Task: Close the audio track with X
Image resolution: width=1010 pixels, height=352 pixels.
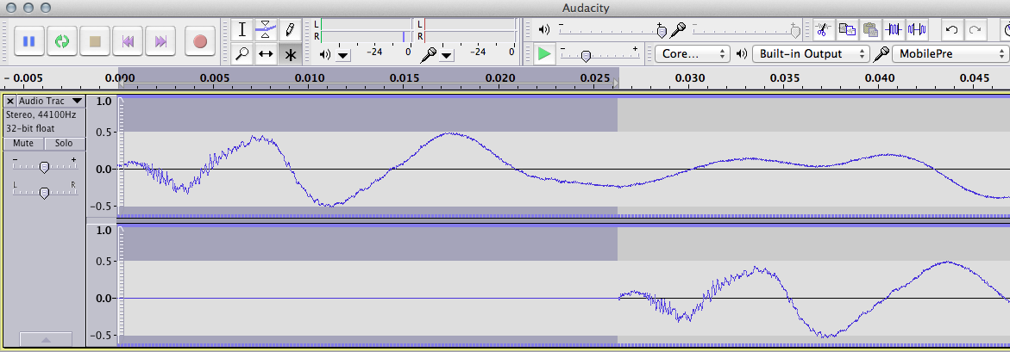Action: pos(10,101)
